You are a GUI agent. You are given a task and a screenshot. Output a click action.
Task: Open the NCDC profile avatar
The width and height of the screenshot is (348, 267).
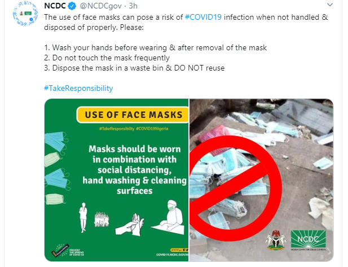coord(25,14)
